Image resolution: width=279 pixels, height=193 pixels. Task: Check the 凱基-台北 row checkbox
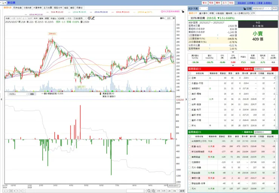(x=190, y=146)
